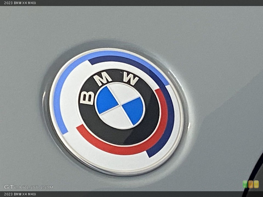Click the top caption '2023 BMW X4 M40i'

tap(20, 3)
